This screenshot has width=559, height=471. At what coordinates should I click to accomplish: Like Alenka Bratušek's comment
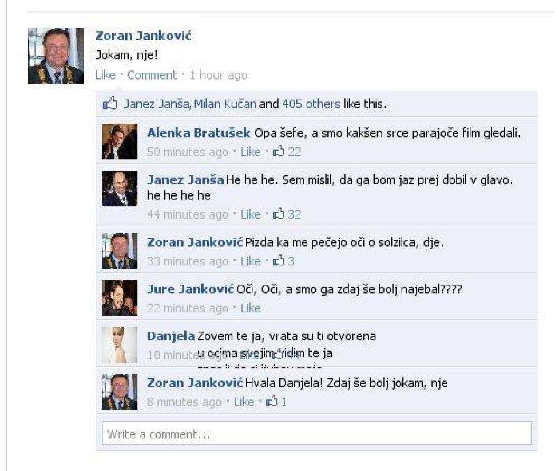coord(251,152)
